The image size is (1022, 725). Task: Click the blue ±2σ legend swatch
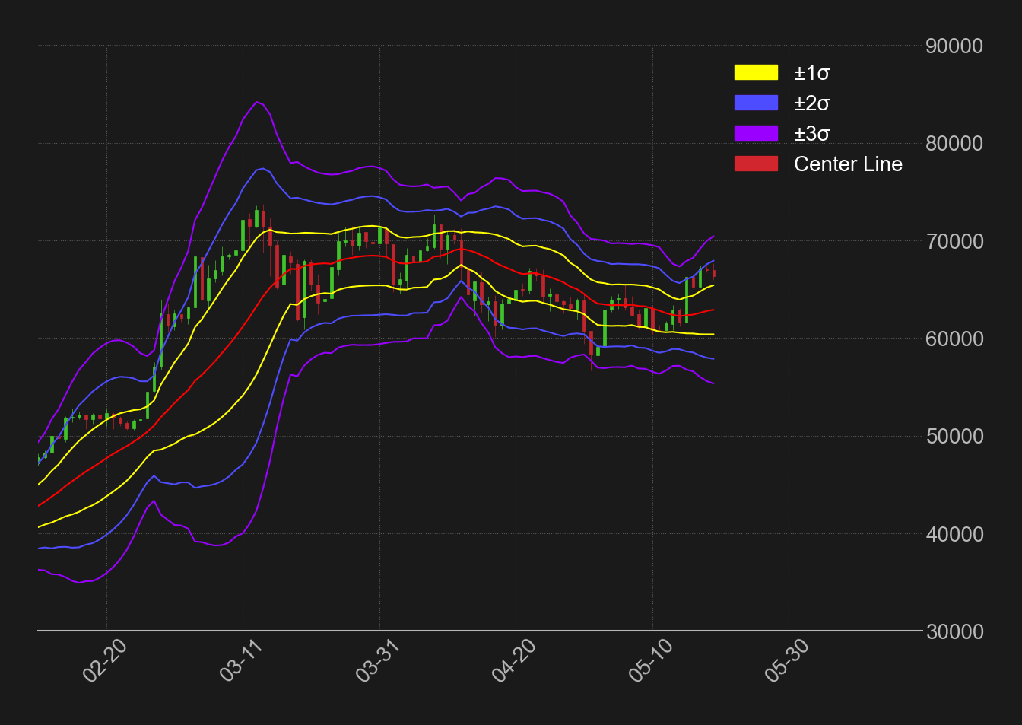756,103
